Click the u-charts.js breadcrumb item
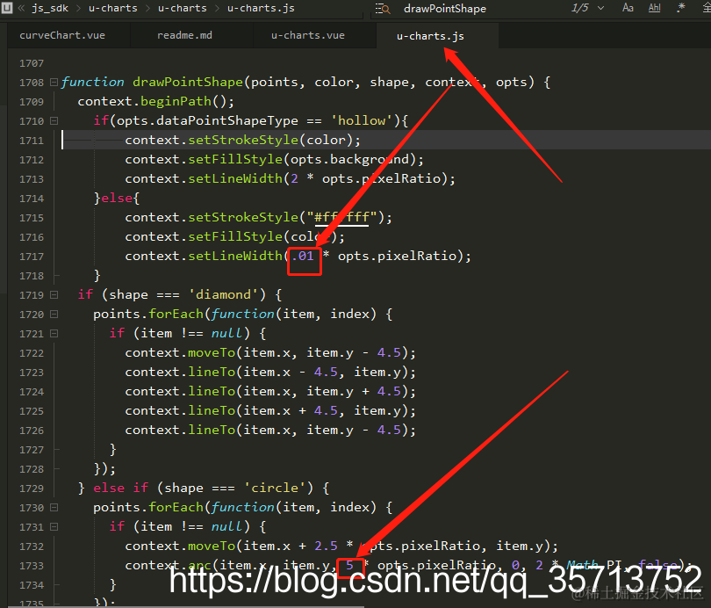Image resolution: width=711 pixels, height=608 pixels. click(x=261, y=8)
